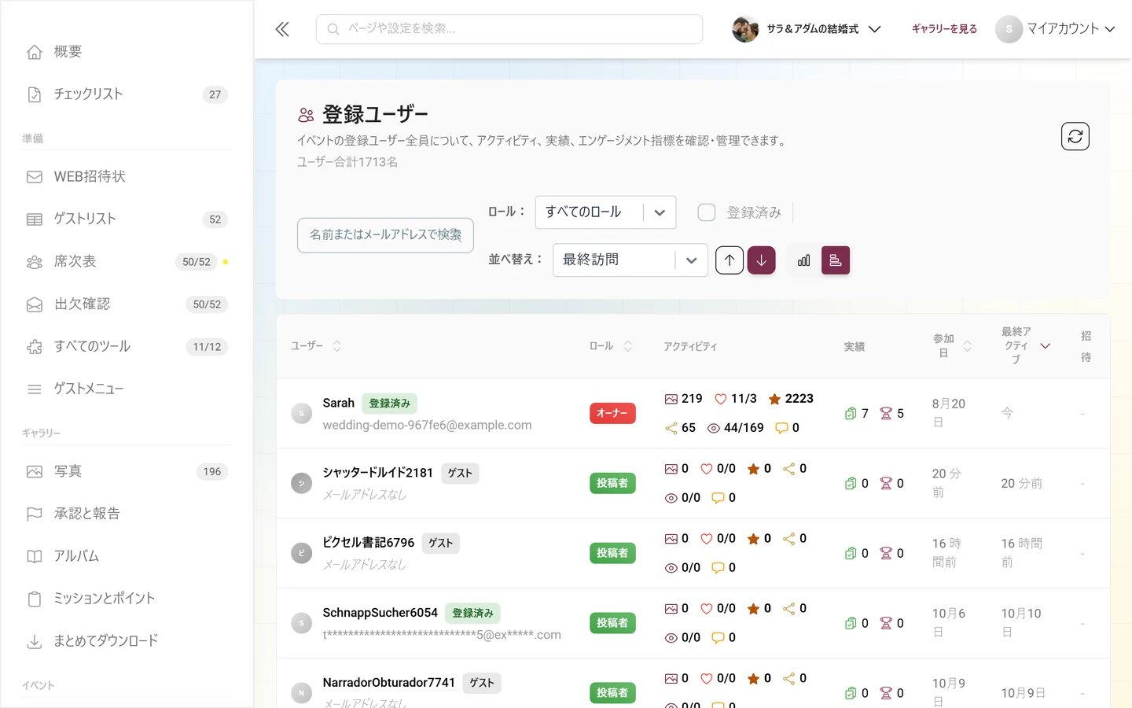Click Sarah's star points icon 2223
The image size is (1132, 708).
774,400
